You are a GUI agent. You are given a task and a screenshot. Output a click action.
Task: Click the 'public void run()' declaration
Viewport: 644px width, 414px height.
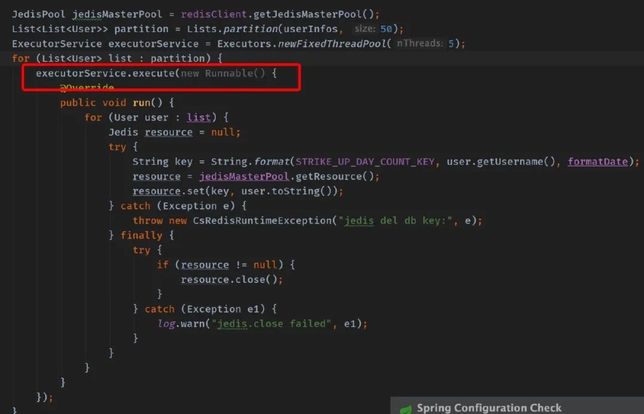tap(112, 102)
